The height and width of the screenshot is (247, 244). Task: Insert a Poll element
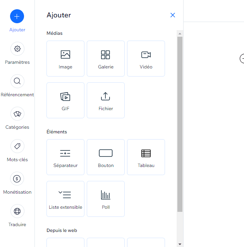(x=106, y=199)
